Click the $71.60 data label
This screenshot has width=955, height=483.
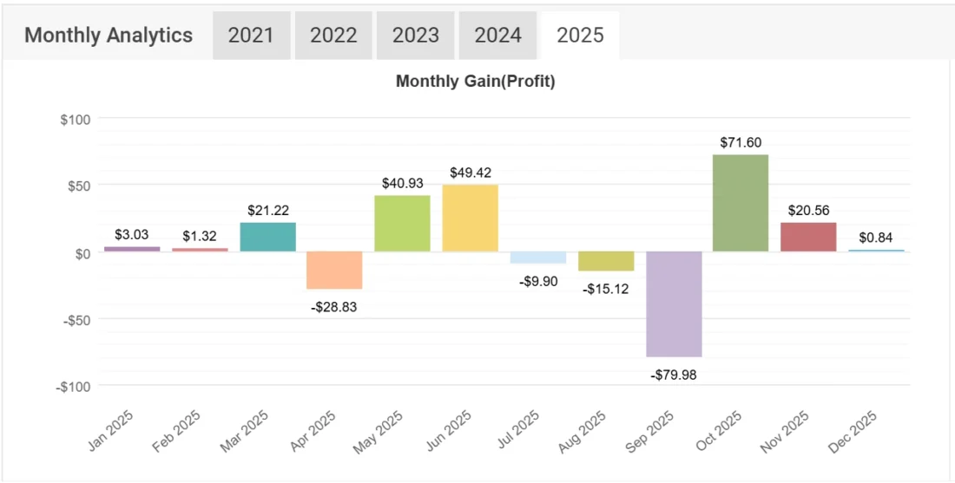click(741, 142)
